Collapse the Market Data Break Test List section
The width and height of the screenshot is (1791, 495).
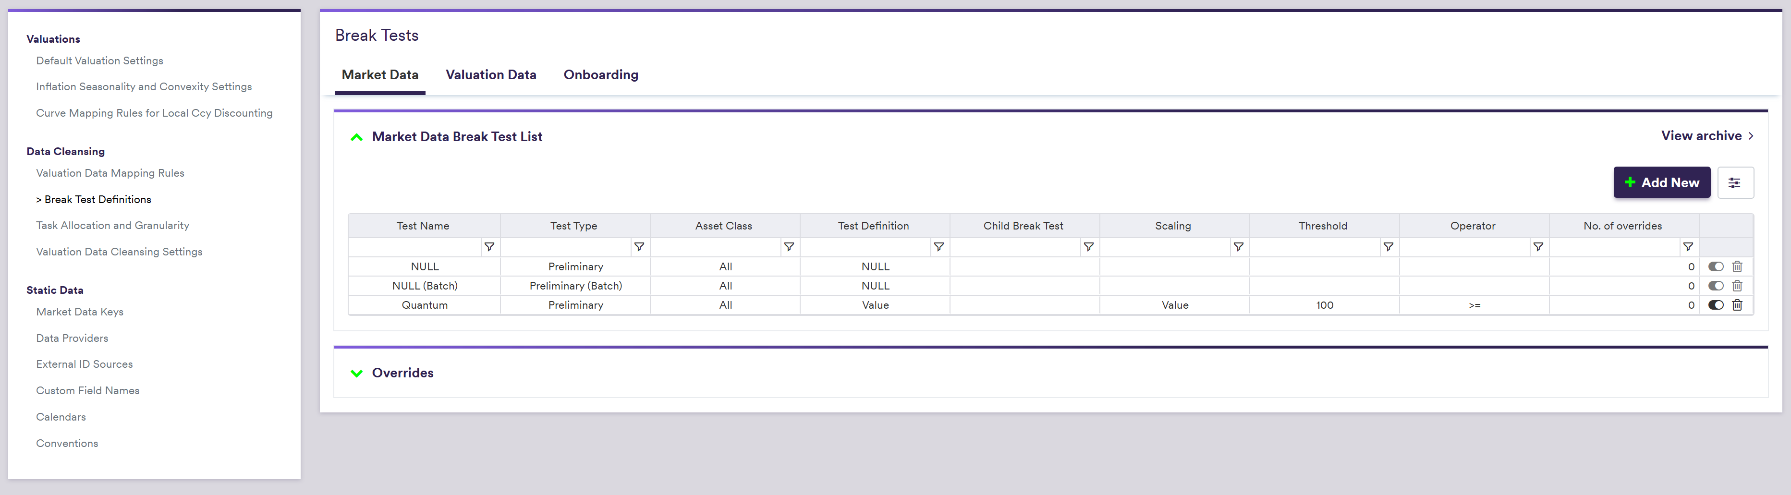[x=357, y=138]
